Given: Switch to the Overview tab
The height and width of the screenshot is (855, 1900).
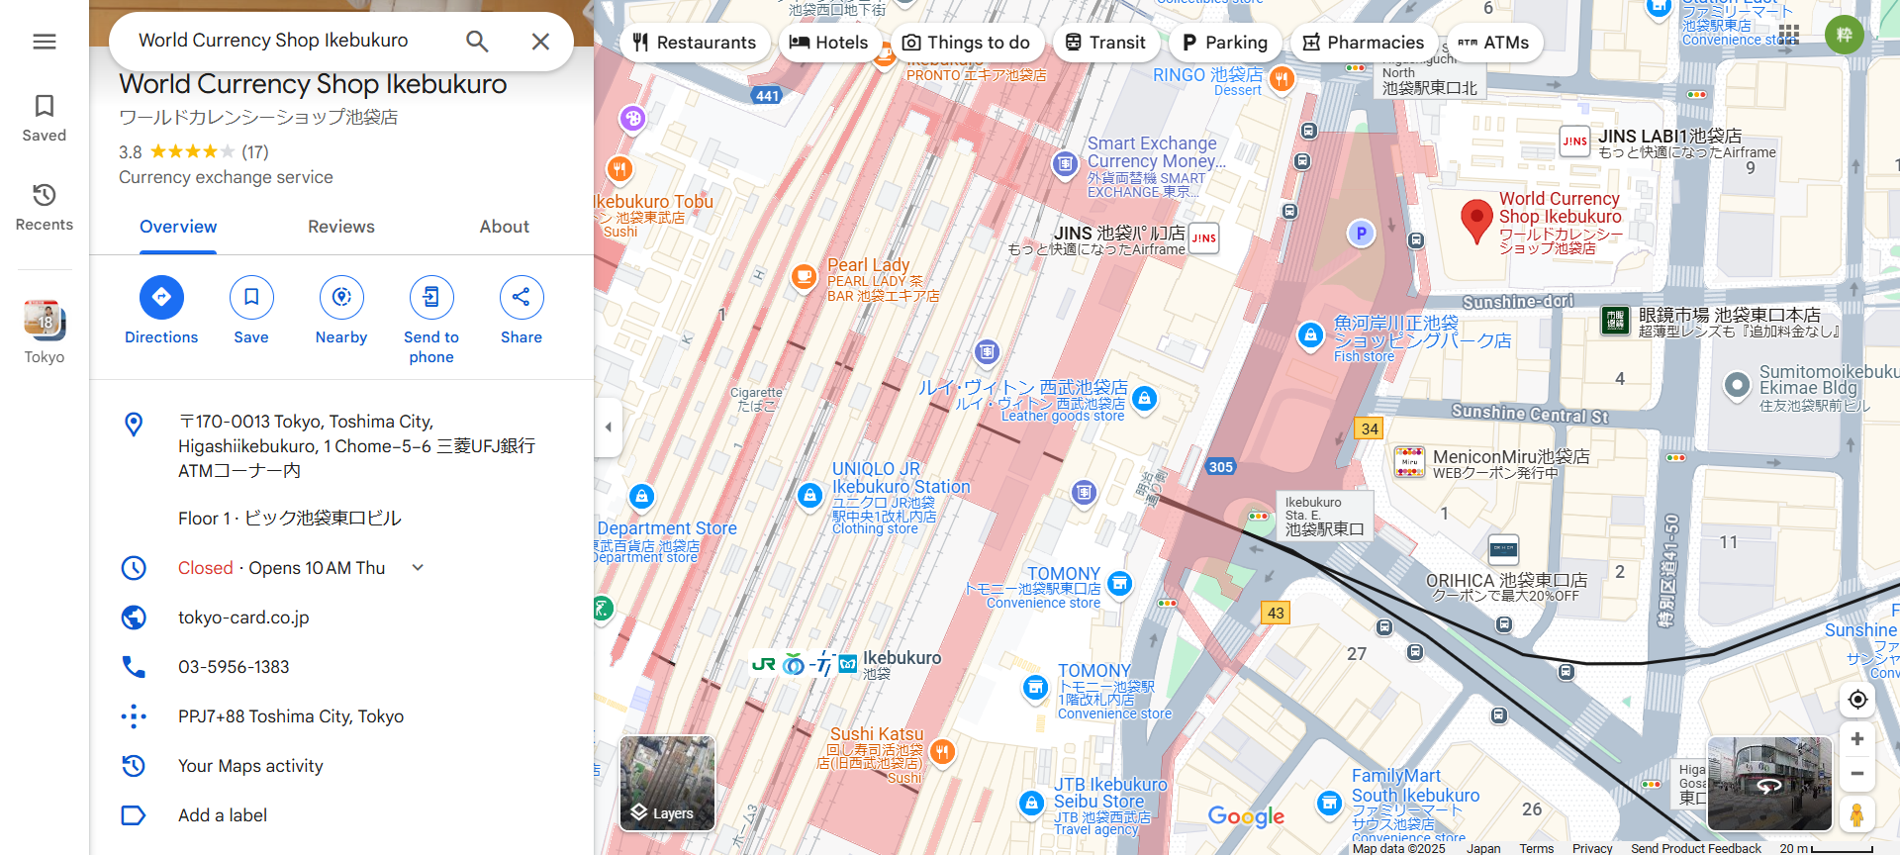Looking at the screenshot, I should pyautogui.click(x=178, y=227).
